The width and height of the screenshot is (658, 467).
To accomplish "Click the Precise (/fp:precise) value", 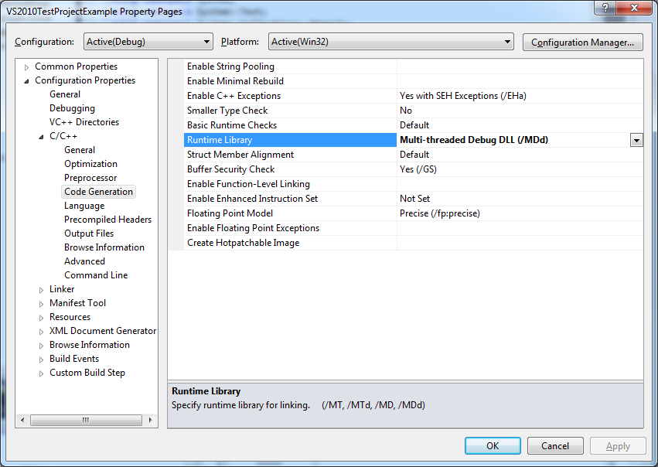I will (x=439, y=213).
